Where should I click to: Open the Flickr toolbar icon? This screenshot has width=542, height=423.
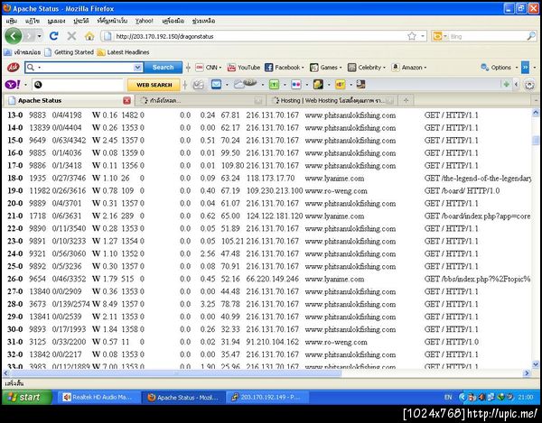tap(296, 85)
